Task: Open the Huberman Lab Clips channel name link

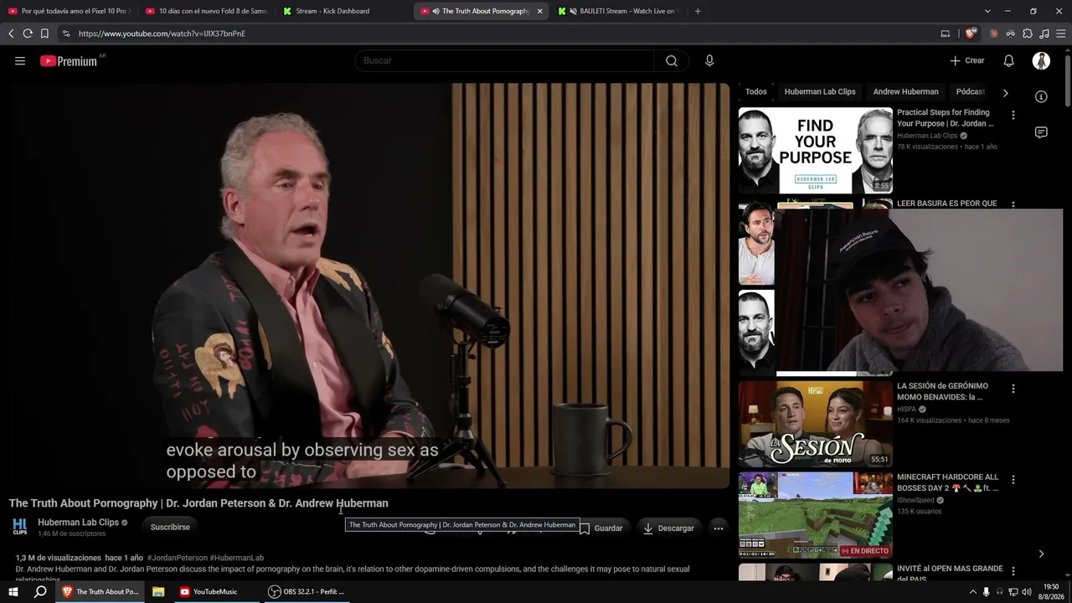Action: pos(79,523)
